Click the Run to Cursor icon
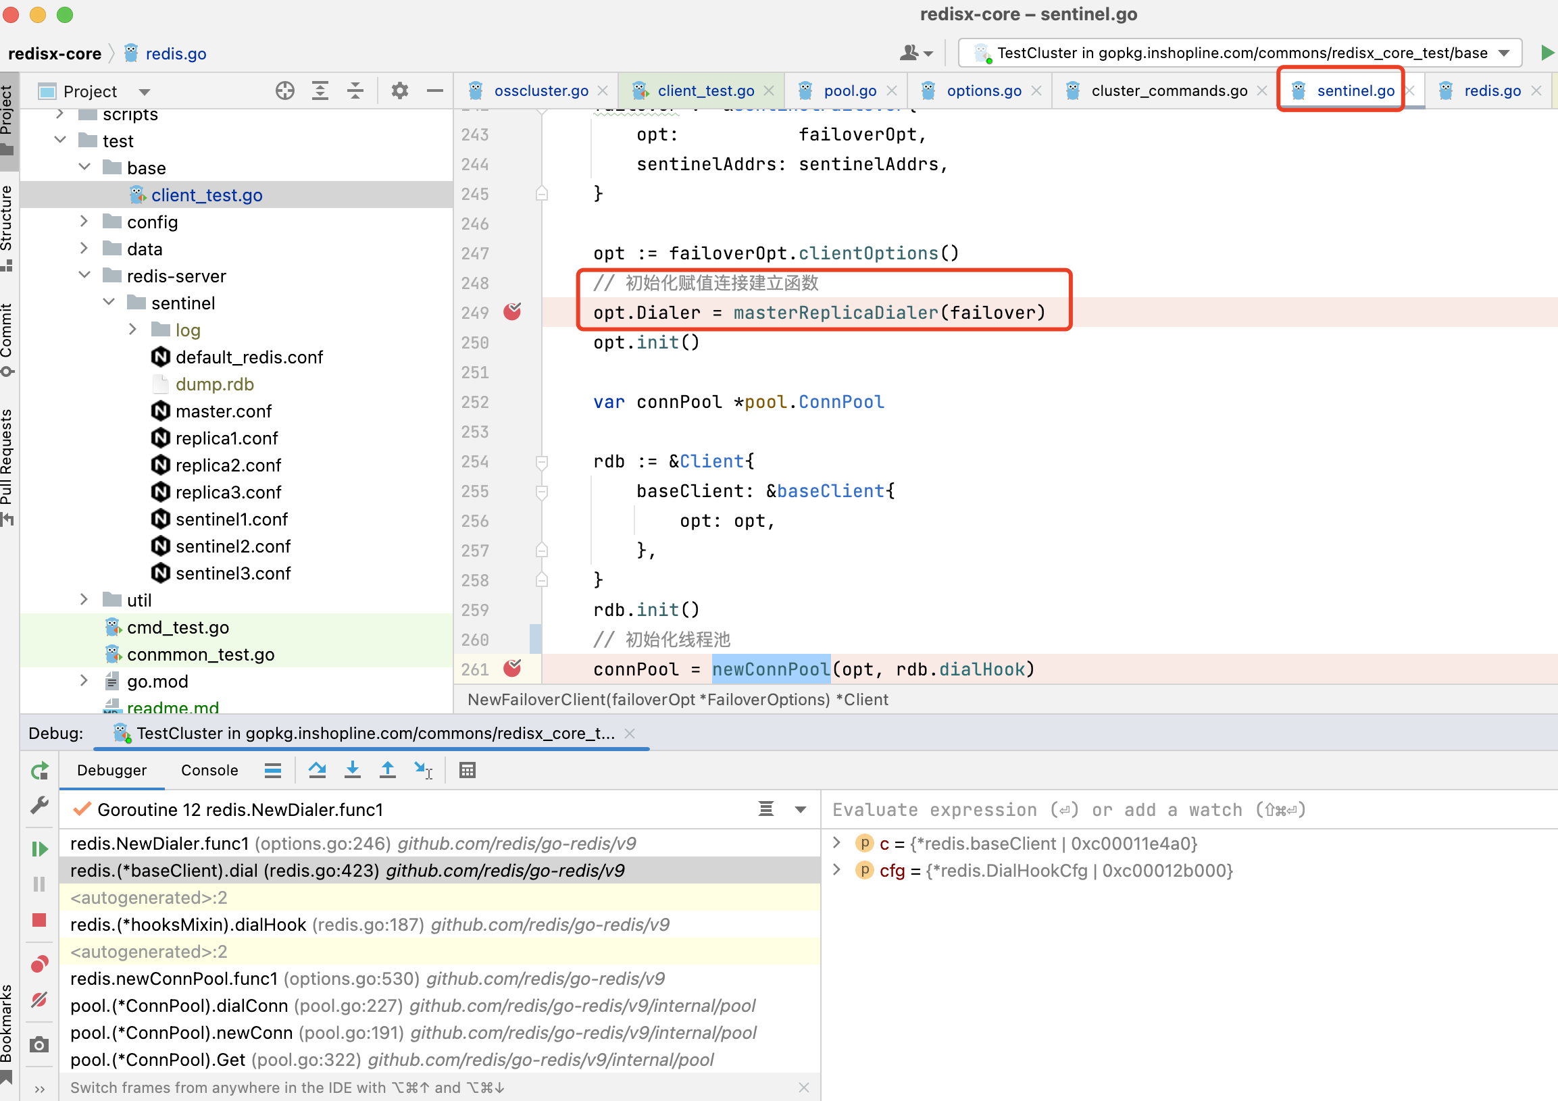 click(424, 770)
